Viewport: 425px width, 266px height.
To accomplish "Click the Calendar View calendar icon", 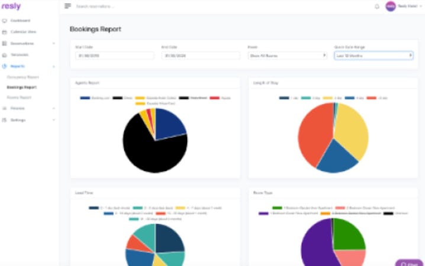I will coord(4,32).
